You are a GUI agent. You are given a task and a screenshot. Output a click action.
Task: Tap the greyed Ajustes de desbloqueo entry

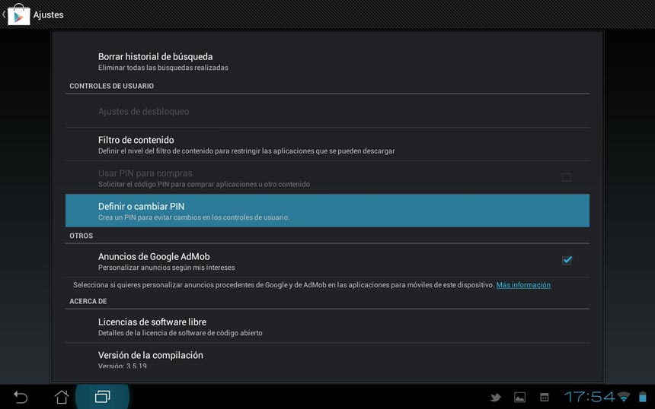pos(327,111)
